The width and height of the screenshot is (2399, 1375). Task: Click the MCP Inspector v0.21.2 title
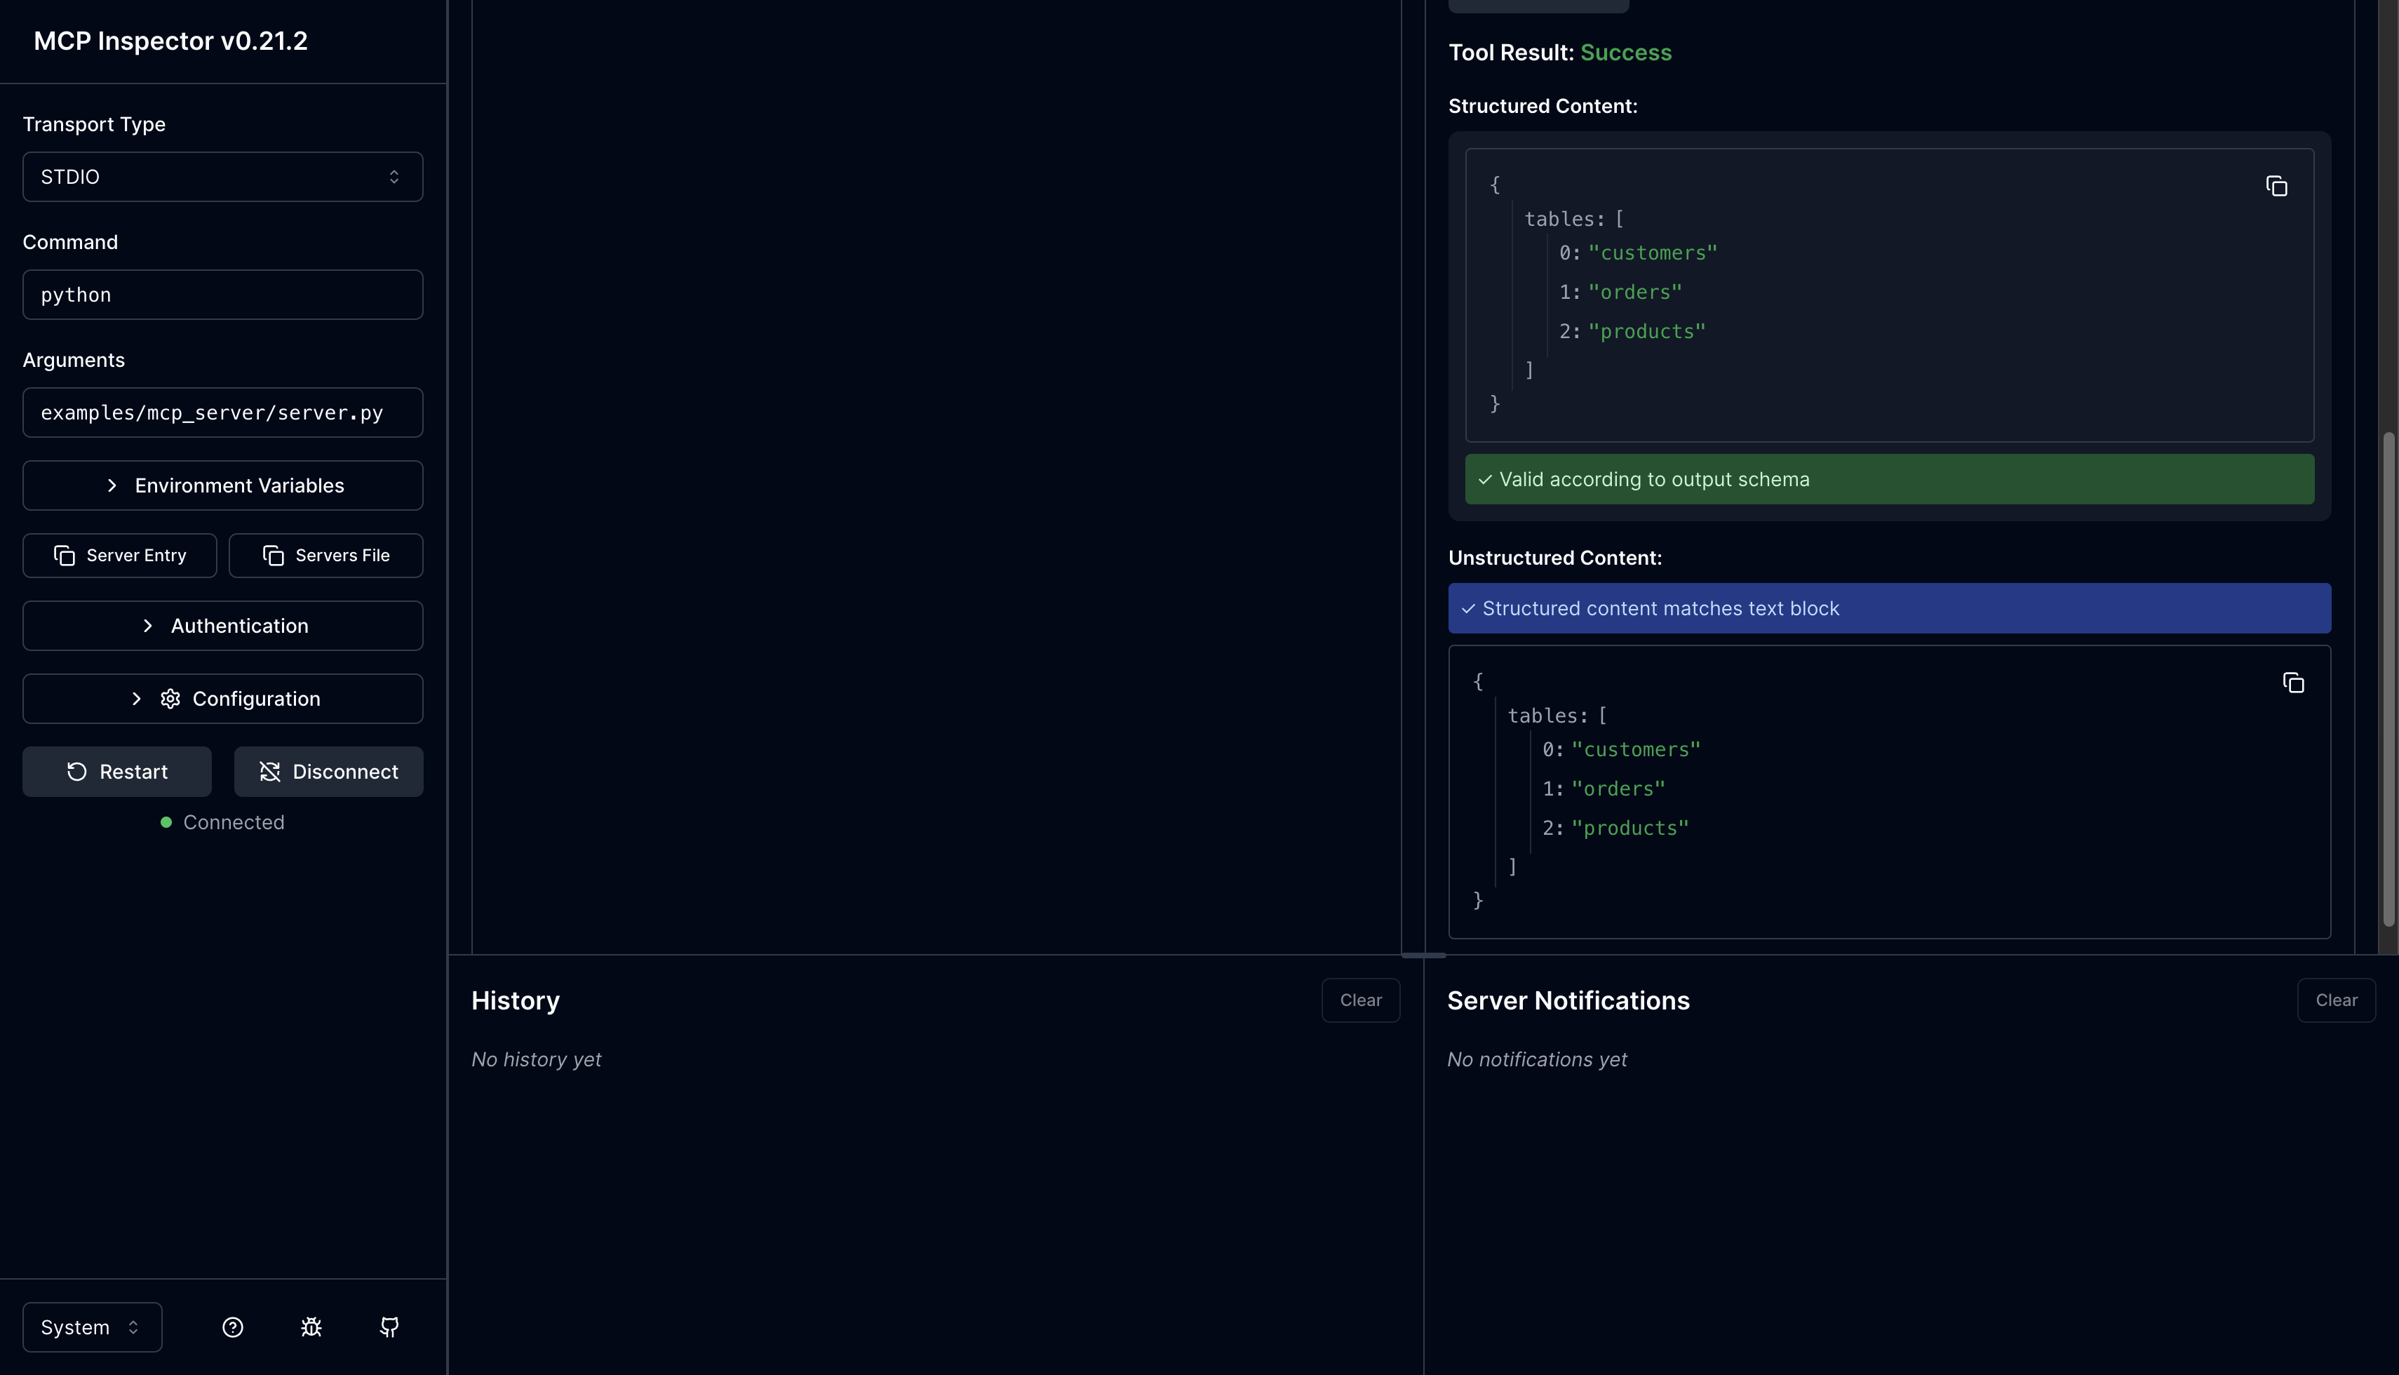(171, 41)
